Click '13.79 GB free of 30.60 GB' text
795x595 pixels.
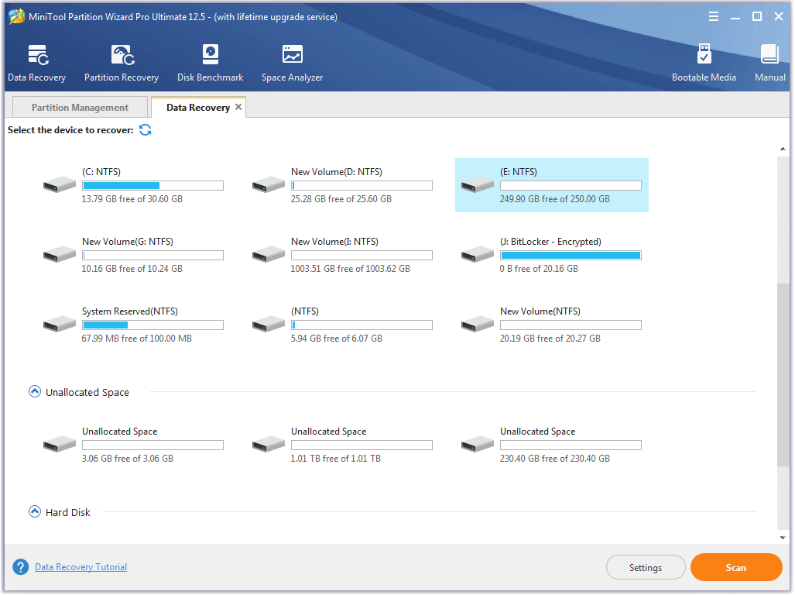click(132, 199)
